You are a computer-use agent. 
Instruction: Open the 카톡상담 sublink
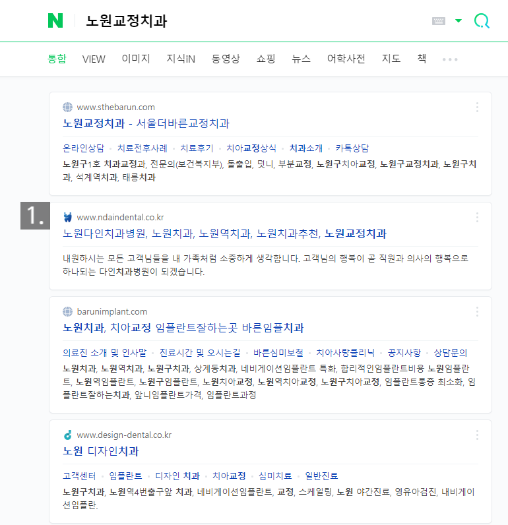[x=352, y=148]
